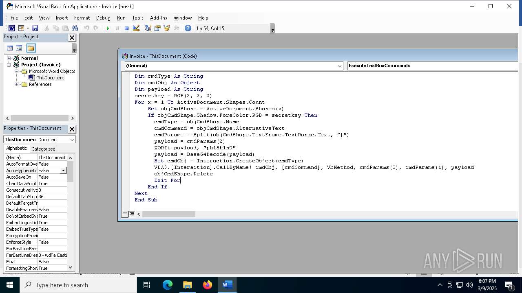Click the Save (floppy disk) icon
Viewport: 522px width, 293px height.
[35, 28]
